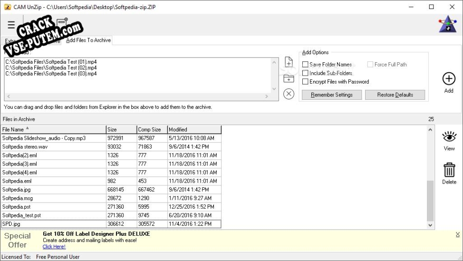Select Softpedia Slideshow_audio - Copy.mp3 row
The height and width of the screenshot is (261, 463).
[x=111, y=138]
